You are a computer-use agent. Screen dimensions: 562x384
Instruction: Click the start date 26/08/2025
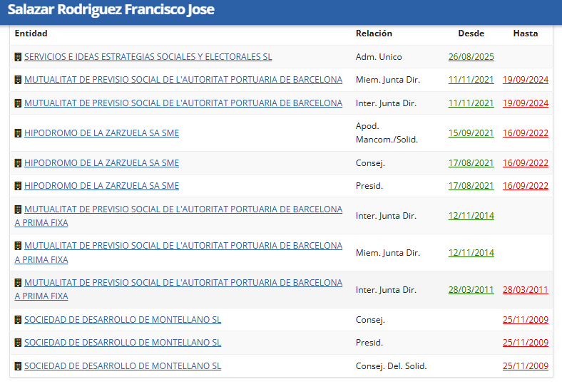pos(471,57)
